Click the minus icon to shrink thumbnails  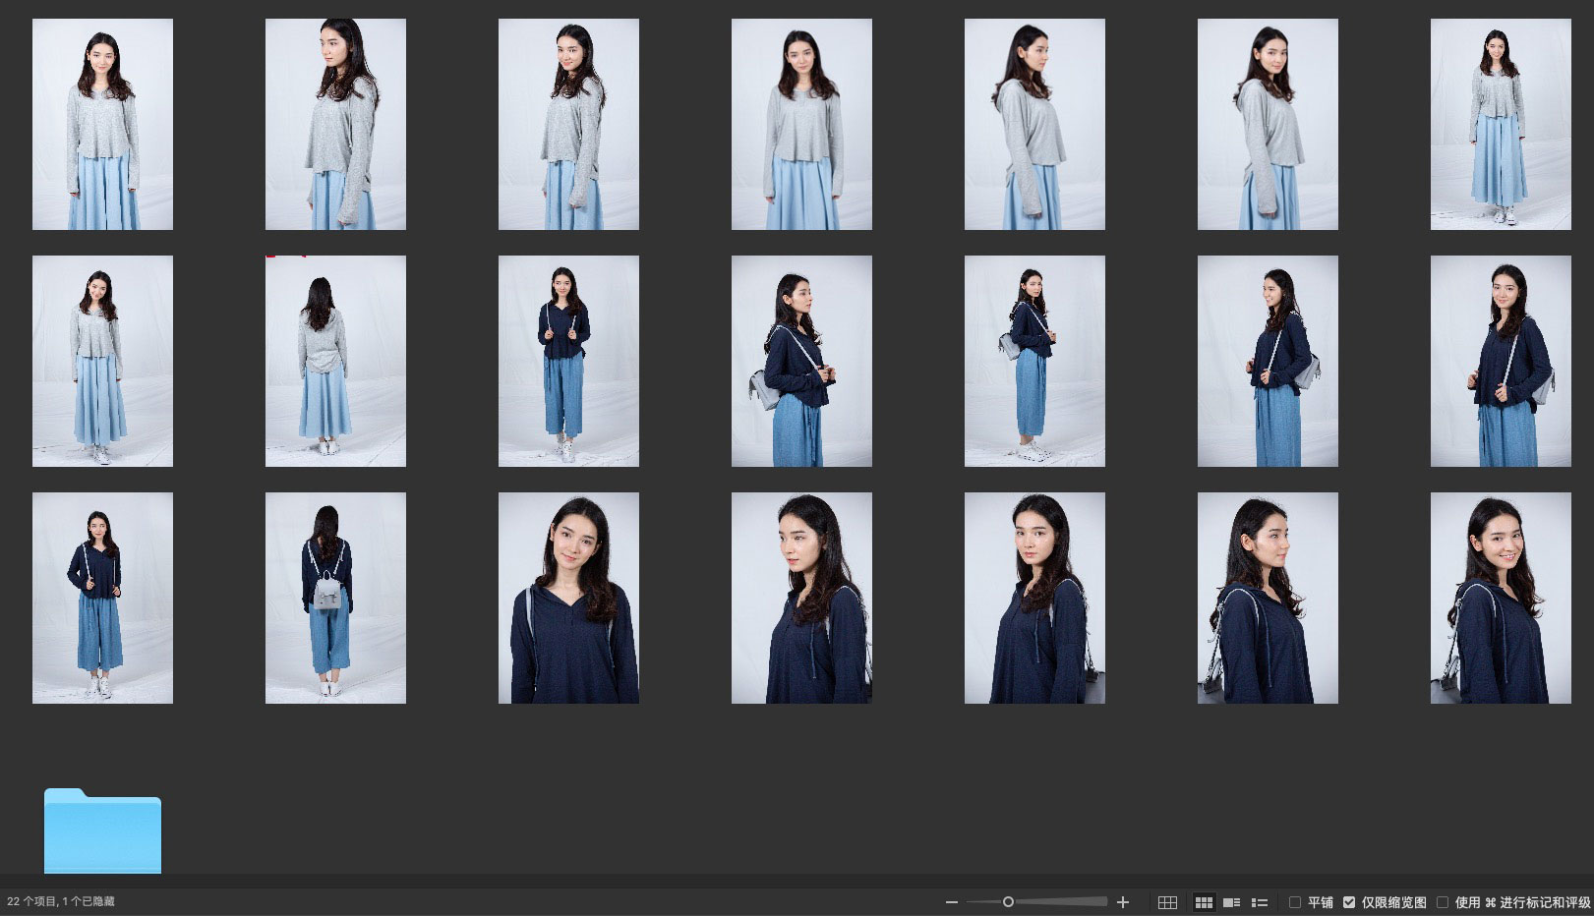pyautogui.click(x=951, y=902)
